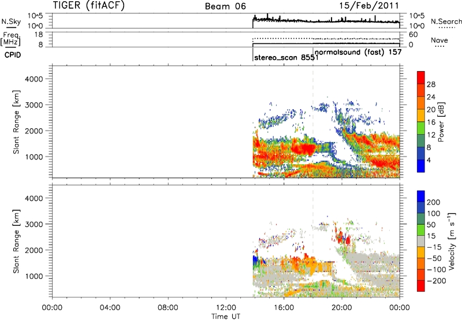Click the "50" value on the velocity color bar
Viewport: 462px width, 320px height.
(x=431, y=225)
